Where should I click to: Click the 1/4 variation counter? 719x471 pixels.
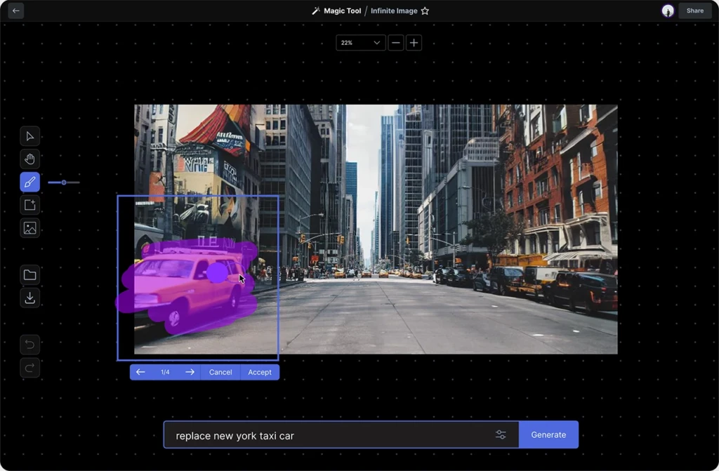point(165,372)
